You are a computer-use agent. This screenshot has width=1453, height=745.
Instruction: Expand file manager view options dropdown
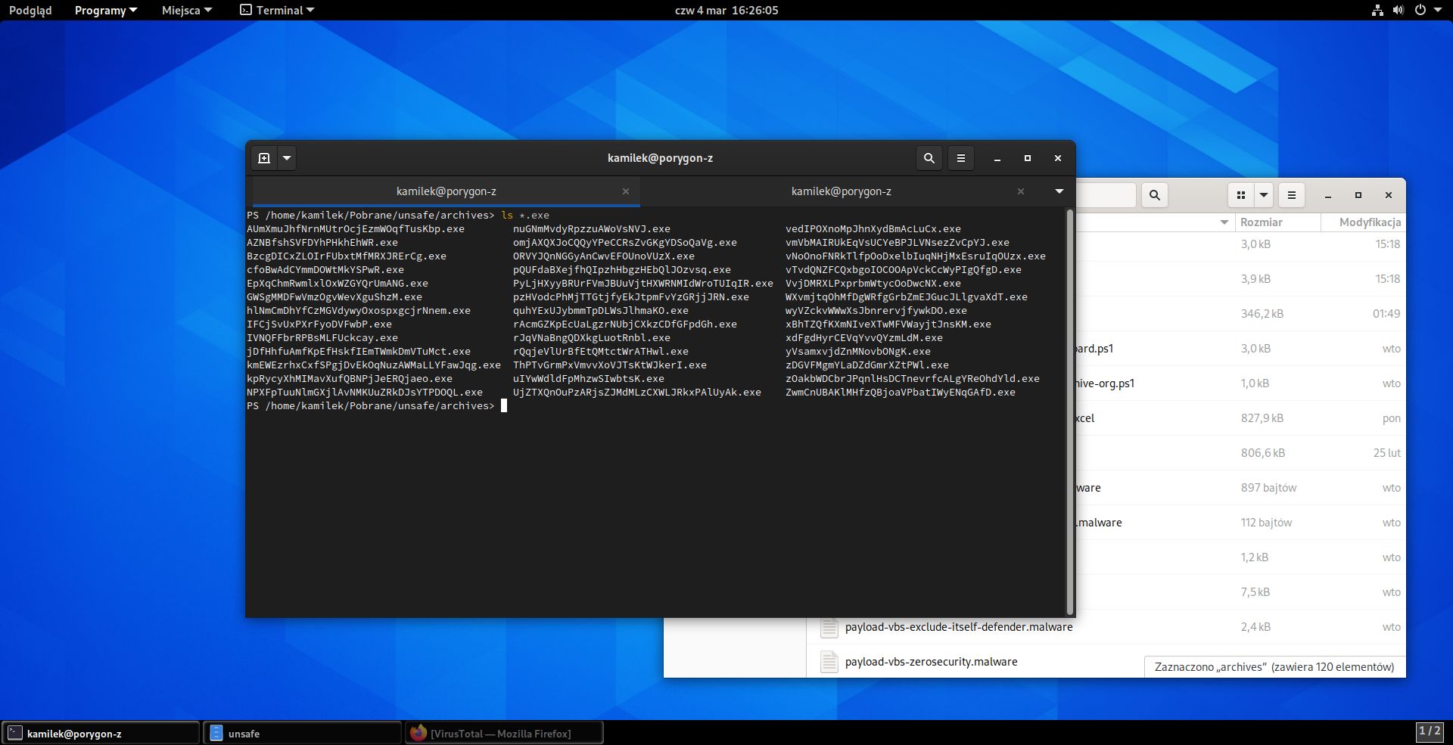(x=1264, y=195)
